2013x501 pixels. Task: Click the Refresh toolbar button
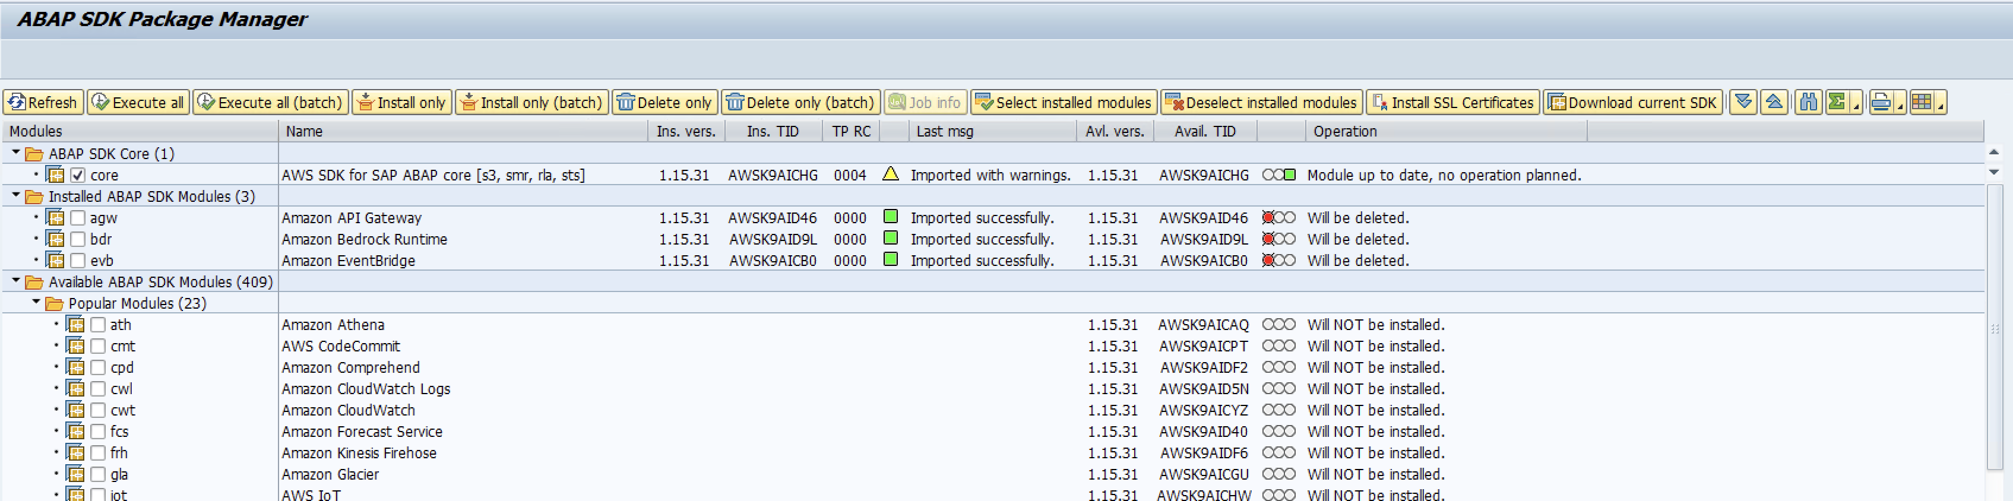pyautogui.click(x=44, y=102)
